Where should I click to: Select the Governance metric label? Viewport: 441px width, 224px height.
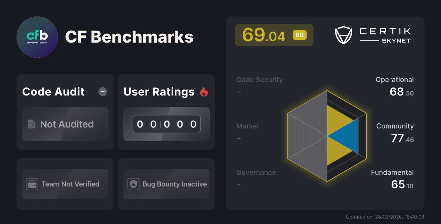pyautogui.click(x=256, y=172)
